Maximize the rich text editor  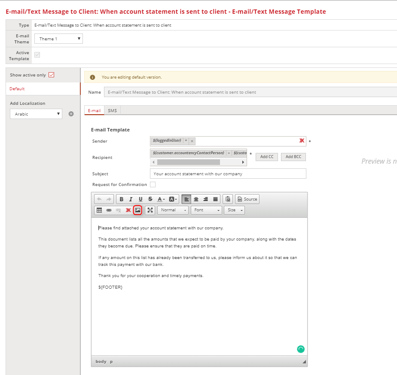click(150, 210)
